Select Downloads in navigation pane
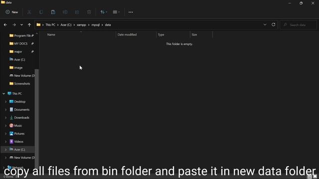319x179 pixels. pyautogui.click(x=19, y=118)
